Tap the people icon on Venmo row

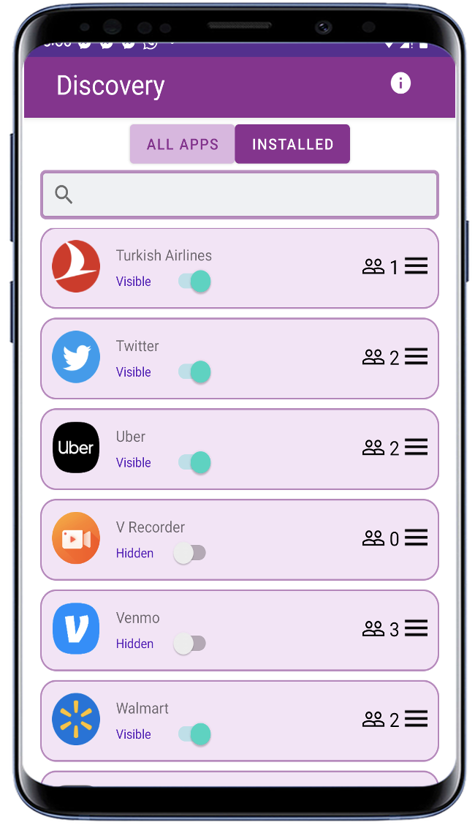pyautogui.click(x=373, y=628)
